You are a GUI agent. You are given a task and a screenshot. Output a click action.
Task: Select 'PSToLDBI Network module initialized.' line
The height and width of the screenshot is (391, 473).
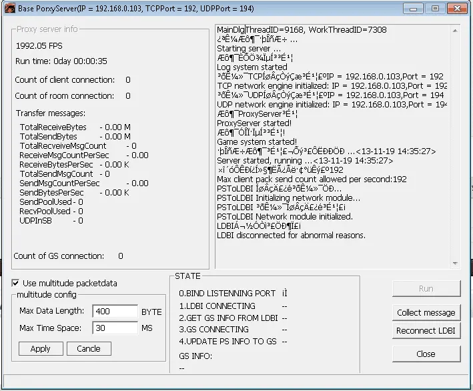pos(285,217)
